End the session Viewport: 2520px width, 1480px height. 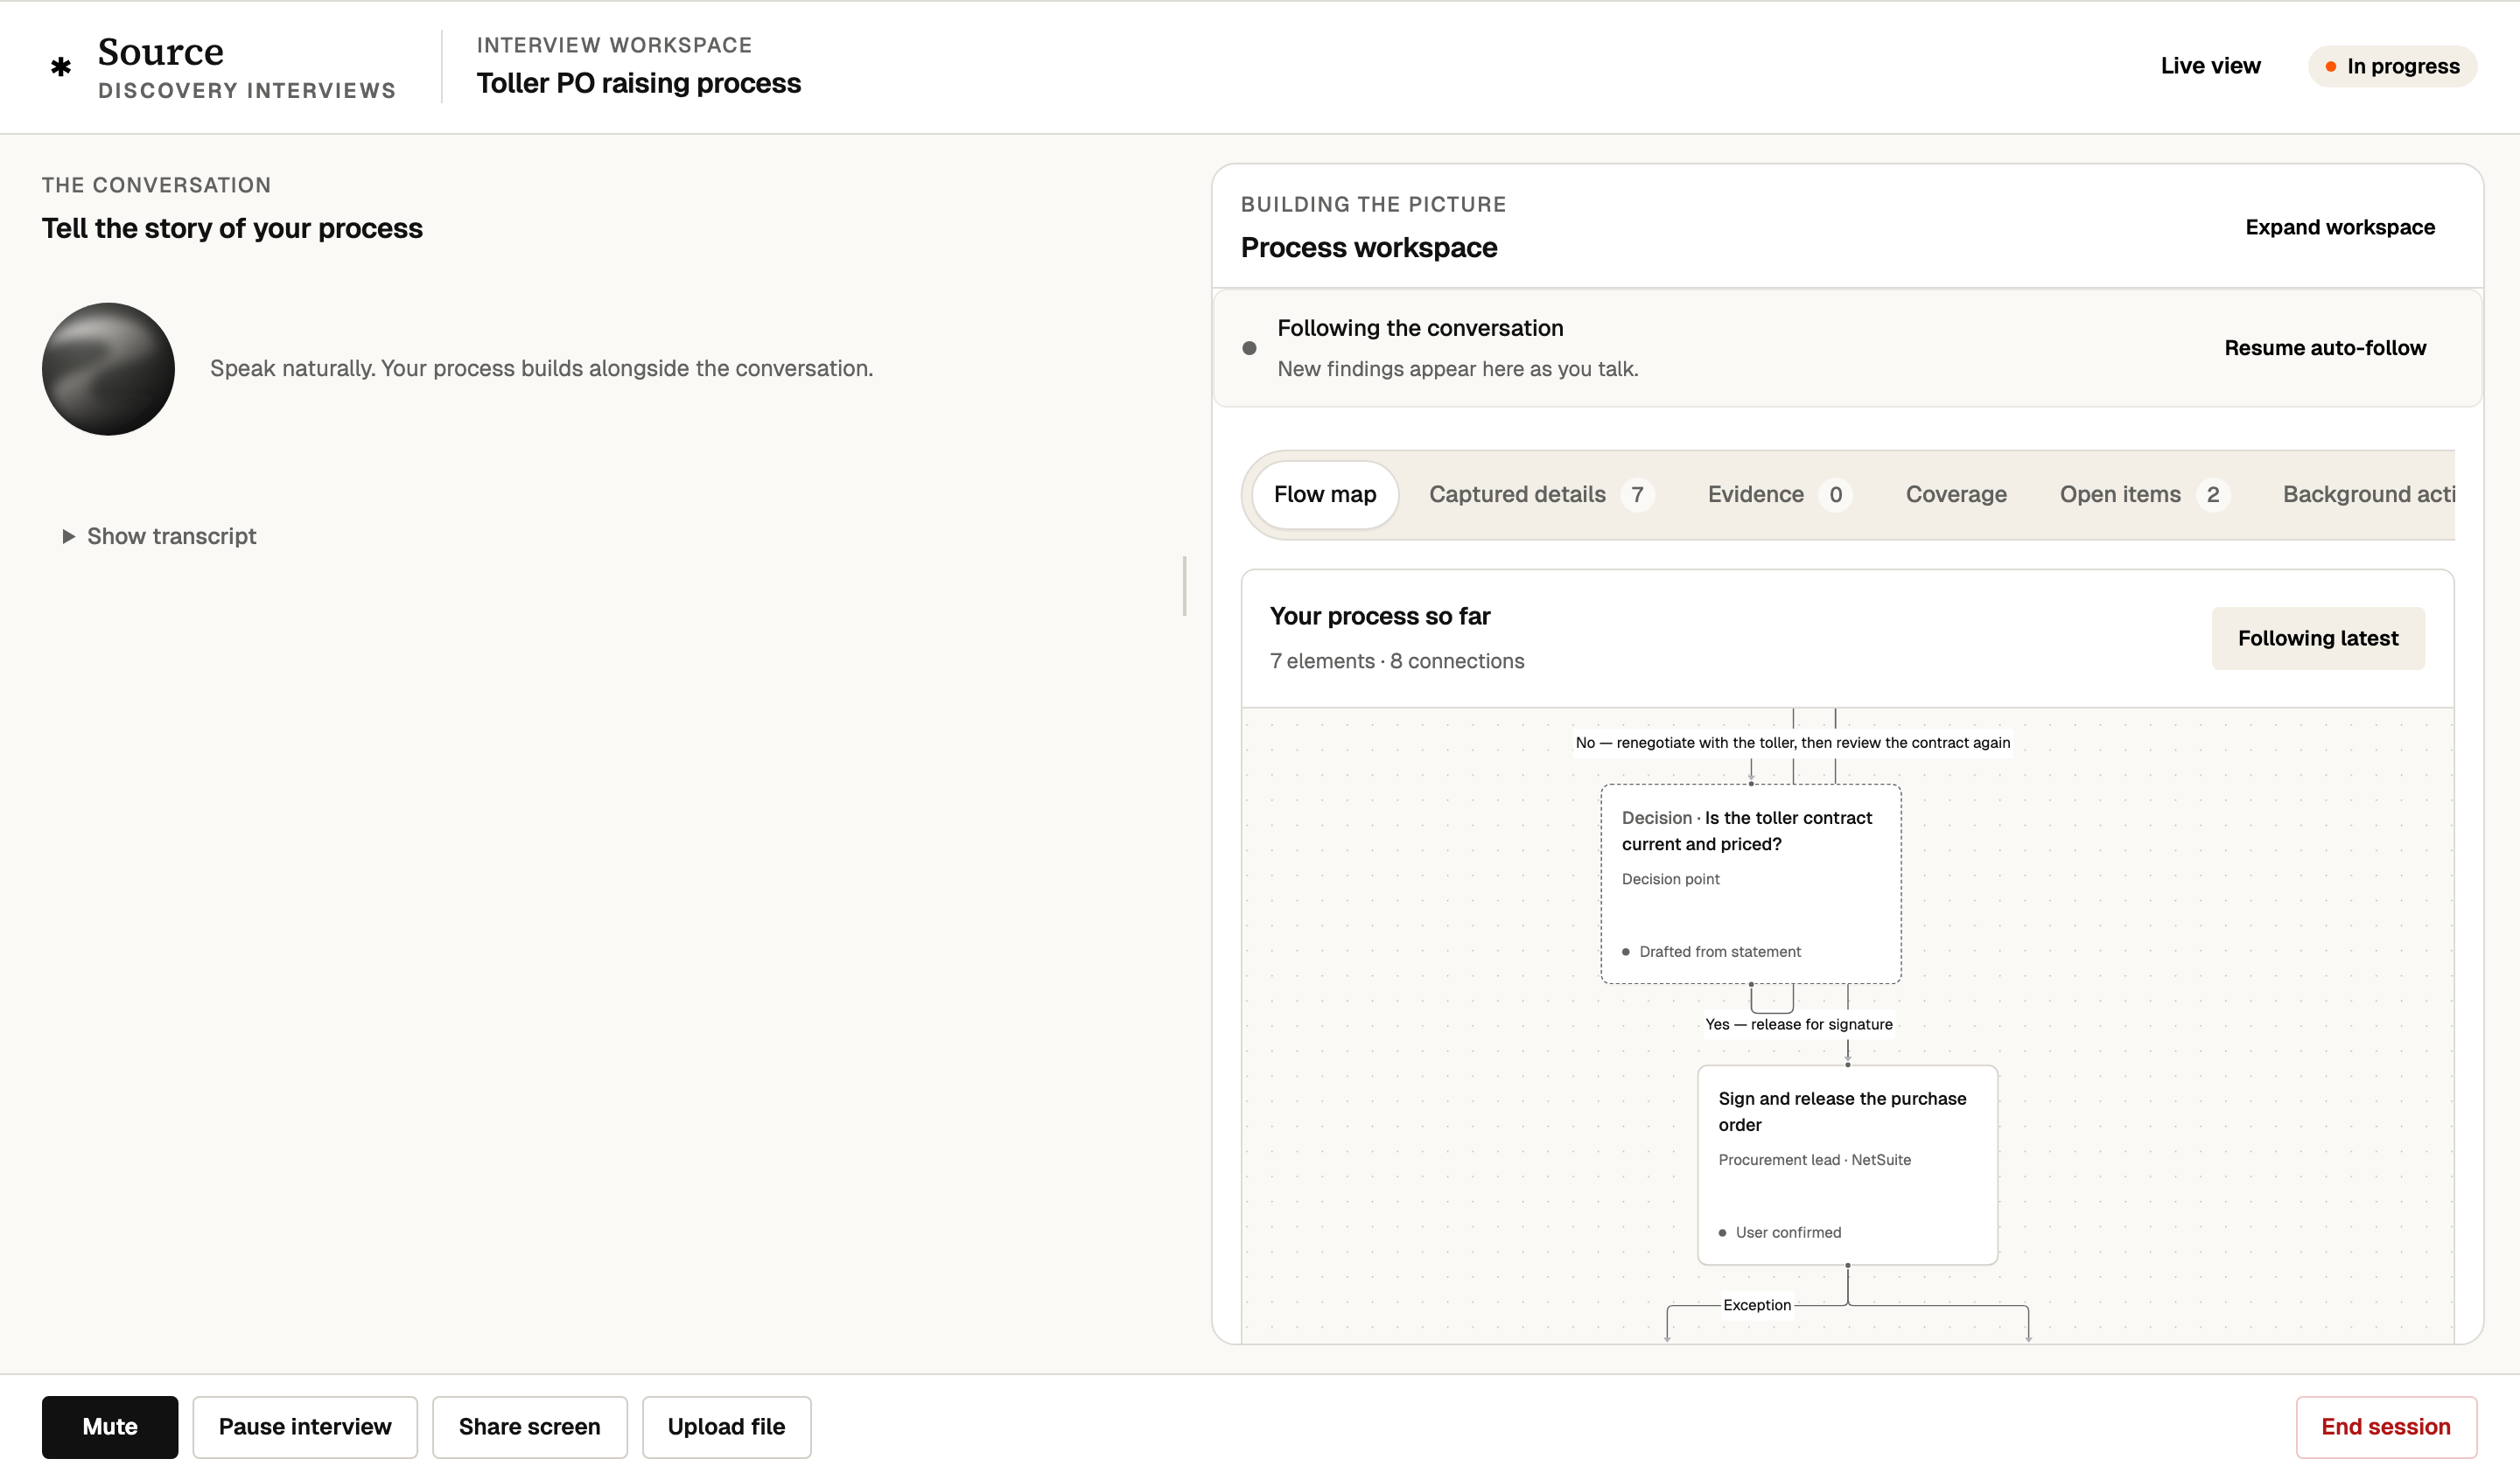(x=2386, y=1427)
